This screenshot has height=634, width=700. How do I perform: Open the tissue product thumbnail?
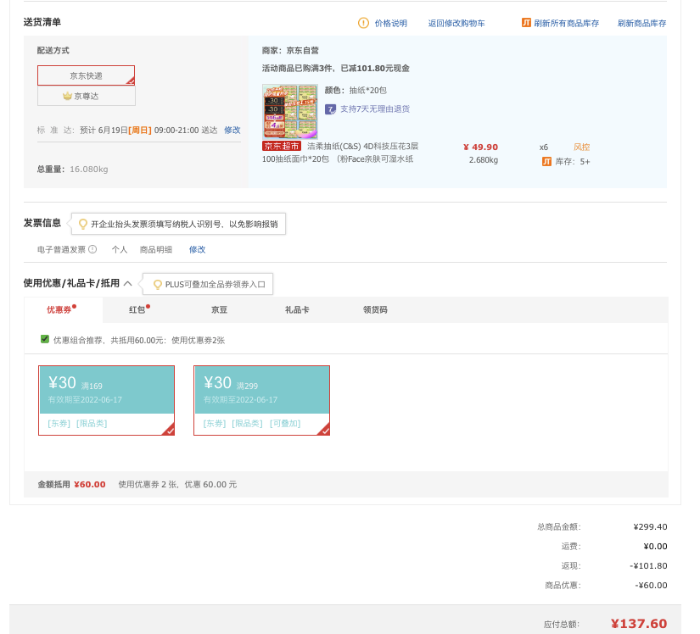tap(289, 112)
